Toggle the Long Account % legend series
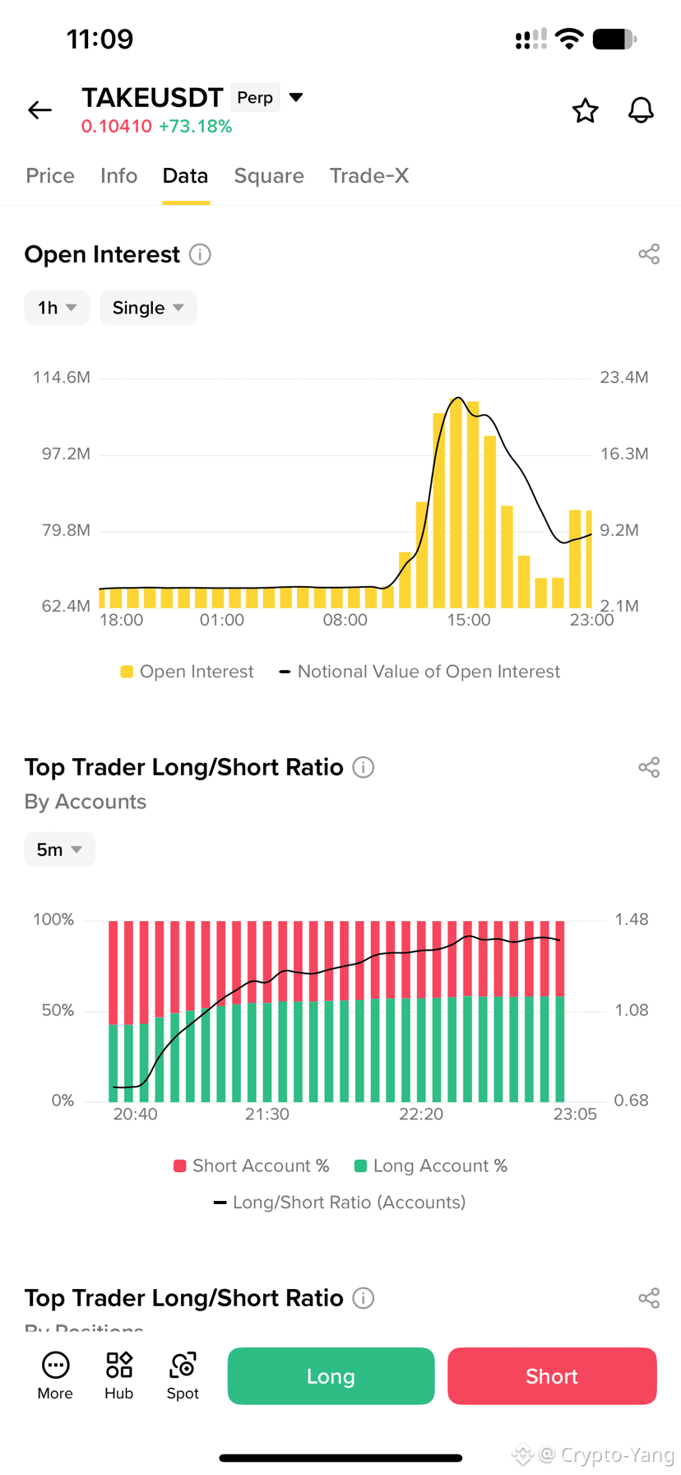 [430, 1166]
